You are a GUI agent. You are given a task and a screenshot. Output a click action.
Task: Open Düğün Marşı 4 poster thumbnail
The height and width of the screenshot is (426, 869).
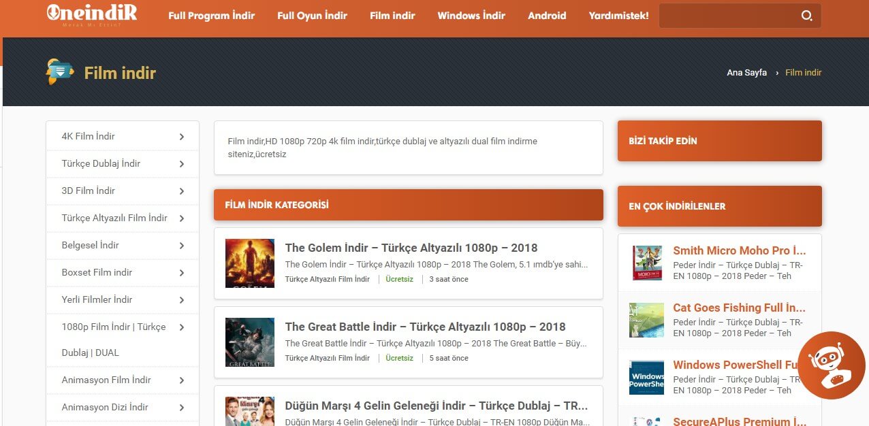250,411
